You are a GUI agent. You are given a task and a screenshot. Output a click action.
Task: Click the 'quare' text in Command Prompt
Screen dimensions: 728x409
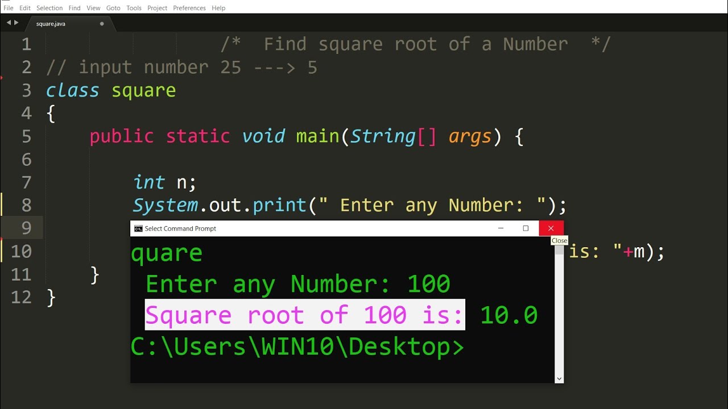(x=167, y=253)
